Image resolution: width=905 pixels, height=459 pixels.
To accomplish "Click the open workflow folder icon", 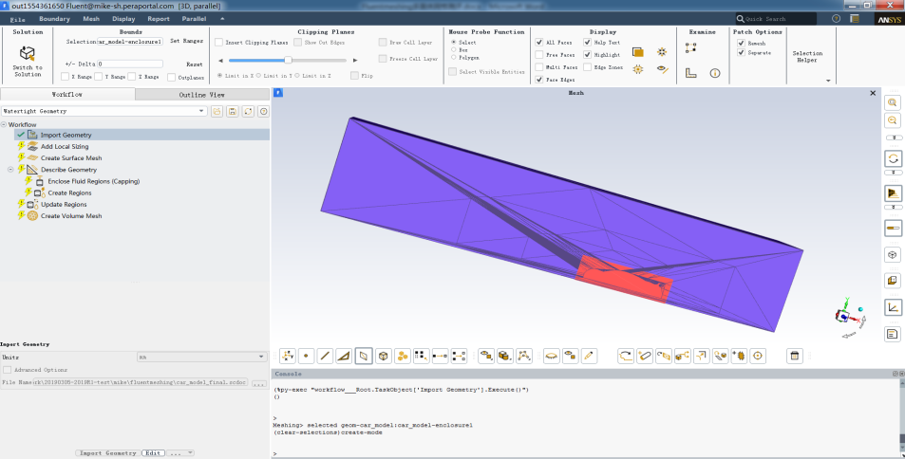I will (x=217, y=111).
